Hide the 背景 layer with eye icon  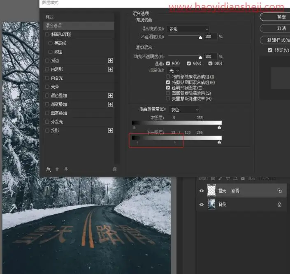202,205
